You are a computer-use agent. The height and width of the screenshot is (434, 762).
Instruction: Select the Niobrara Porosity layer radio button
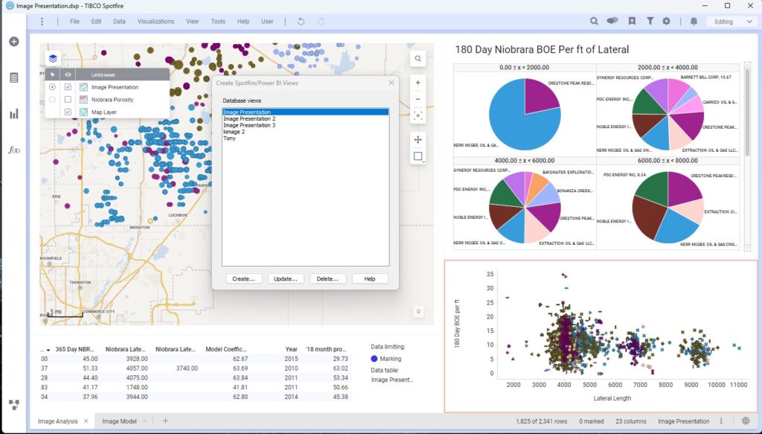(x=52, y=100)
